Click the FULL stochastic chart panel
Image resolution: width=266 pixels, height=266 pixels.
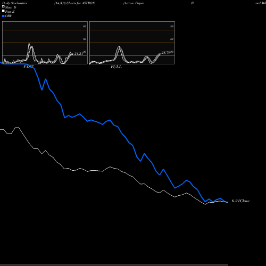132,43
